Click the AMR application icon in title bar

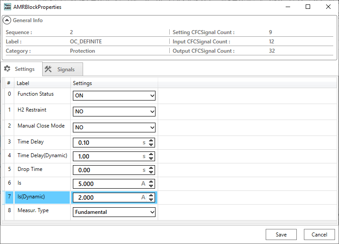coord(7,7)
